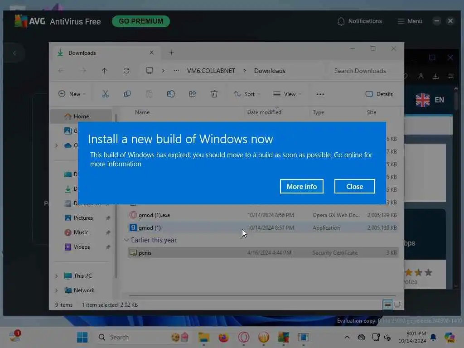Select the gmod (1) Application file
The height and width of the screenshot is (348, 464).
(263, 228)
